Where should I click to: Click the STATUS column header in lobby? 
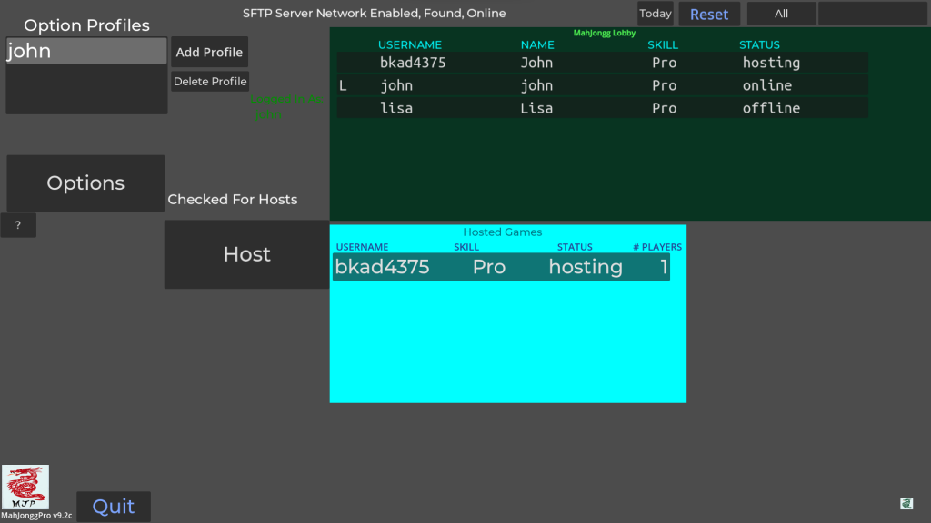(x=759, y=44)
